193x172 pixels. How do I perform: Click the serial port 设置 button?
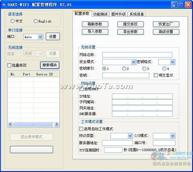point(53,36)
